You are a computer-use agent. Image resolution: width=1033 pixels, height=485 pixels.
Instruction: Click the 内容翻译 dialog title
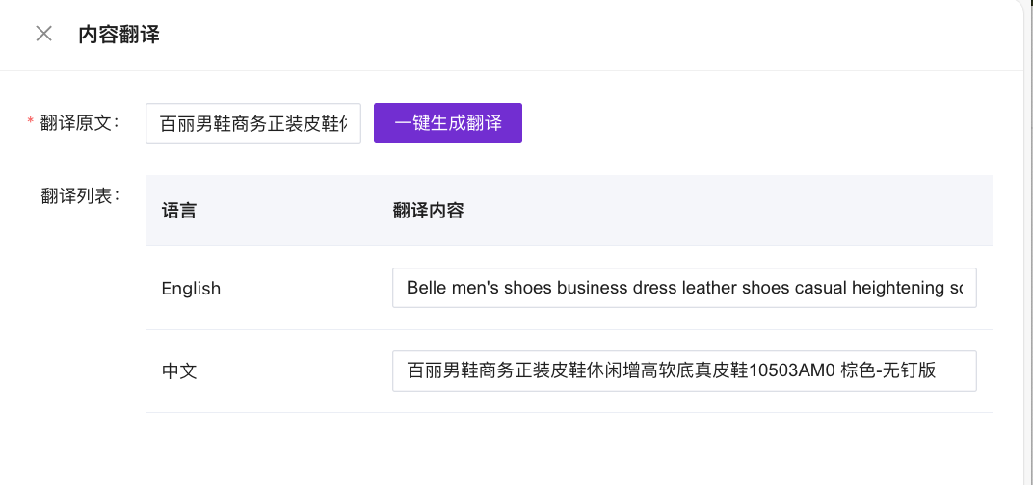coord(119,36)
